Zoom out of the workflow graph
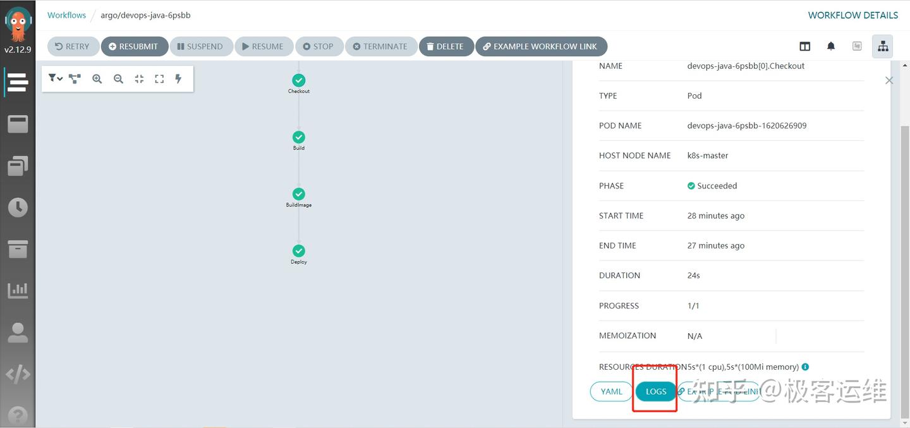910x428 pixels. point(118,78)
